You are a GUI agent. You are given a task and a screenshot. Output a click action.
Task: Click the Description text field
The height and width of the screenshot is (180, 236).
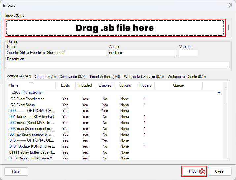(118, 65)
